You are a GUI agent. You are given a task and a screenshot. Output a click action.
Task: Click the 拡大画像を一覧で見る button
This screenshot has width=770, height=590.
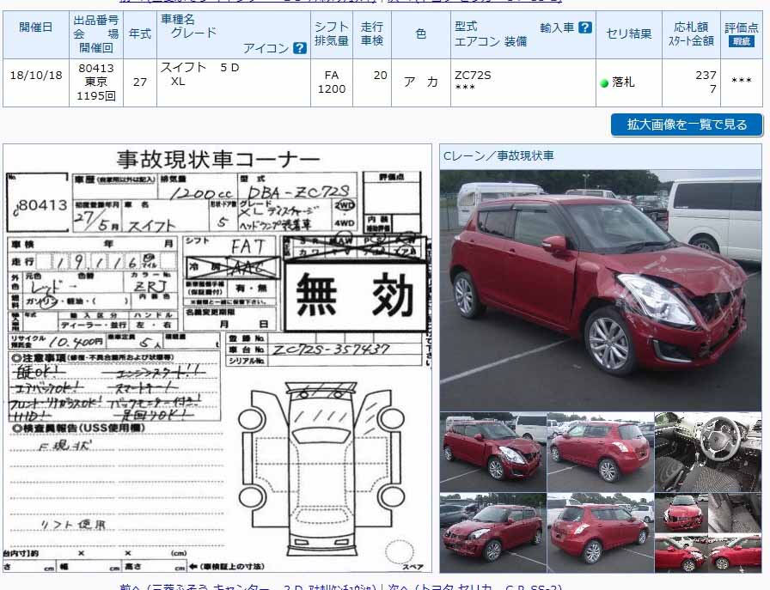(x=687, y=125)
